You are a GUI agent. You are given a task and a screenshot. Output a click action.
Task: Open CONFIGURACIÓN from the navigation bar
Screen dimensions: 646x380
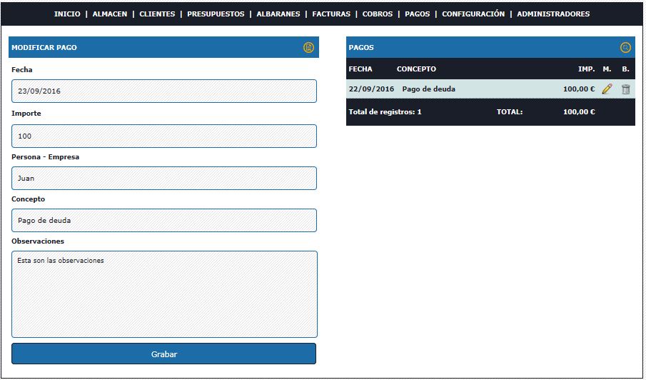point(473,14)
